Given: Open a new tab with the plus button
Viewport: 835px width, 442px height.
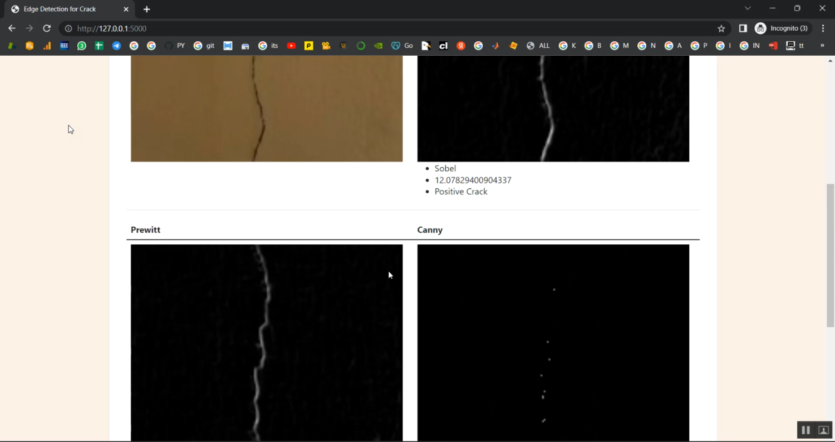Looking at the screenshot, I should [x=147, y=9].
